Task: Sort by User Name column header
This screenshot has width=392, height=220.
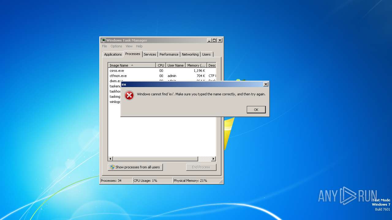Action: pos(175,65)
